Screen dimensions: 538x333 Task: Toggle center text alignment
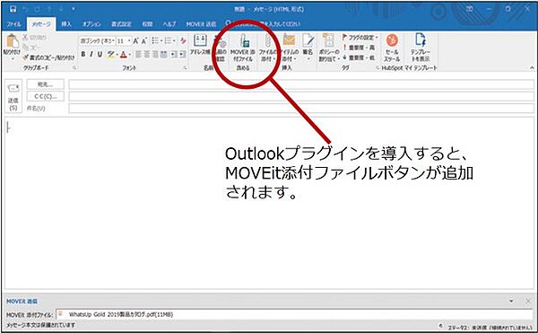tap(147, 54)
